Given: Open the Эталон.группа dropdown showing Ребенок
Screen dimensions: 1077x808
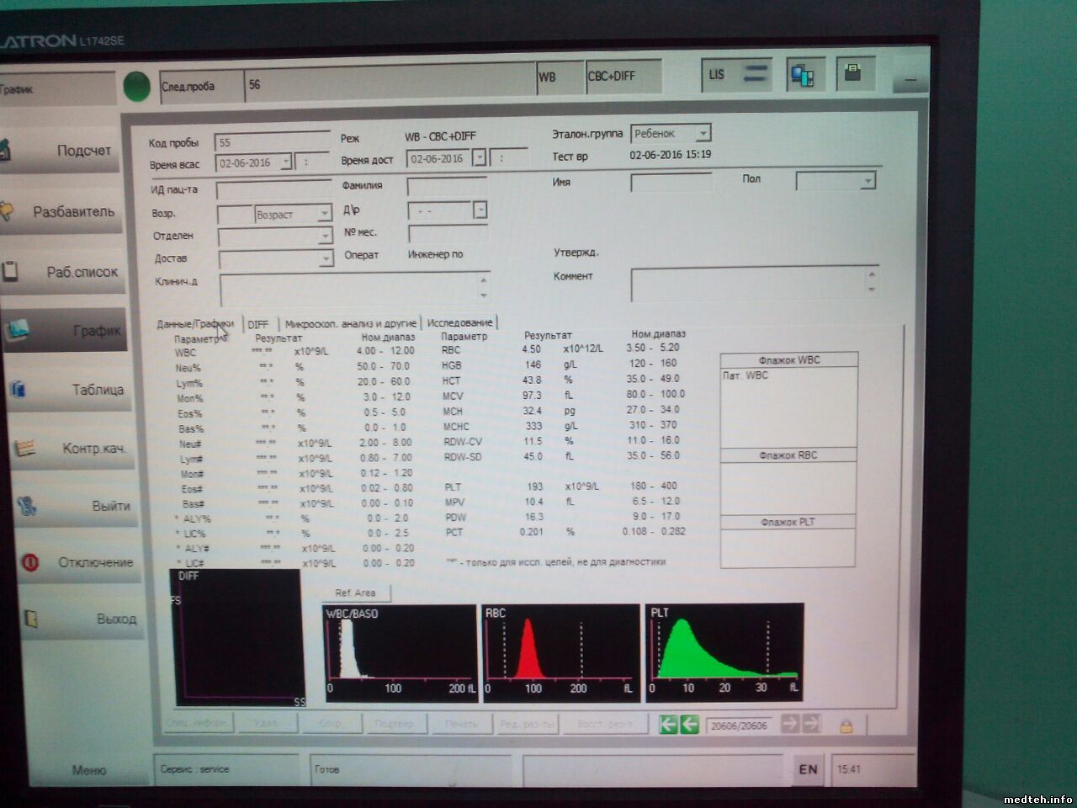Looking at the screenshot, I should tap(703, 133).
